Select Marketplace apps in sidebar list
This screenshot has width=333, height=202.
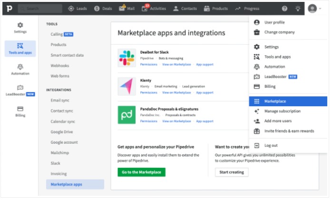pos(75,184)
